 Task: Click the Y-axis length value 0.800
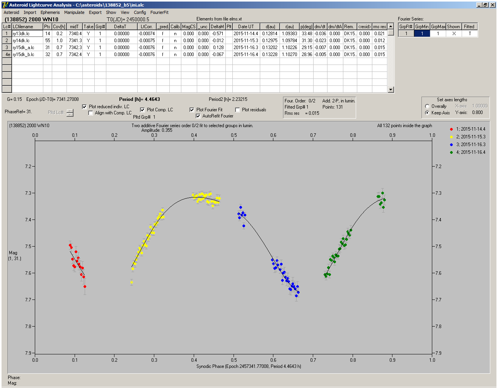(x=477, y=112)
